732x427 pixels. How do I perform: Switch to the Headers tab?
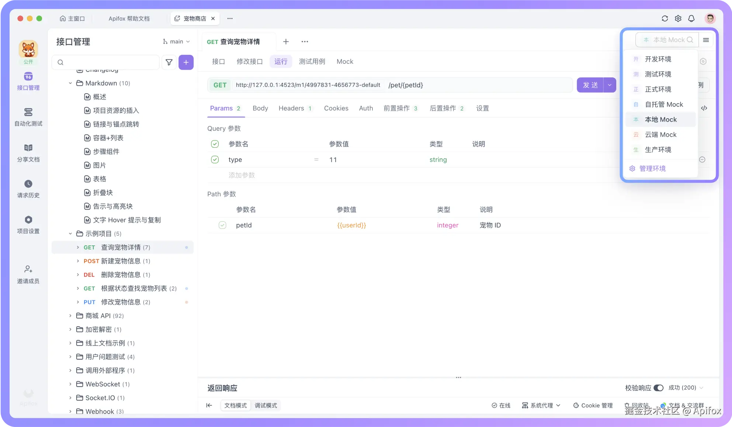pos(291,108)
